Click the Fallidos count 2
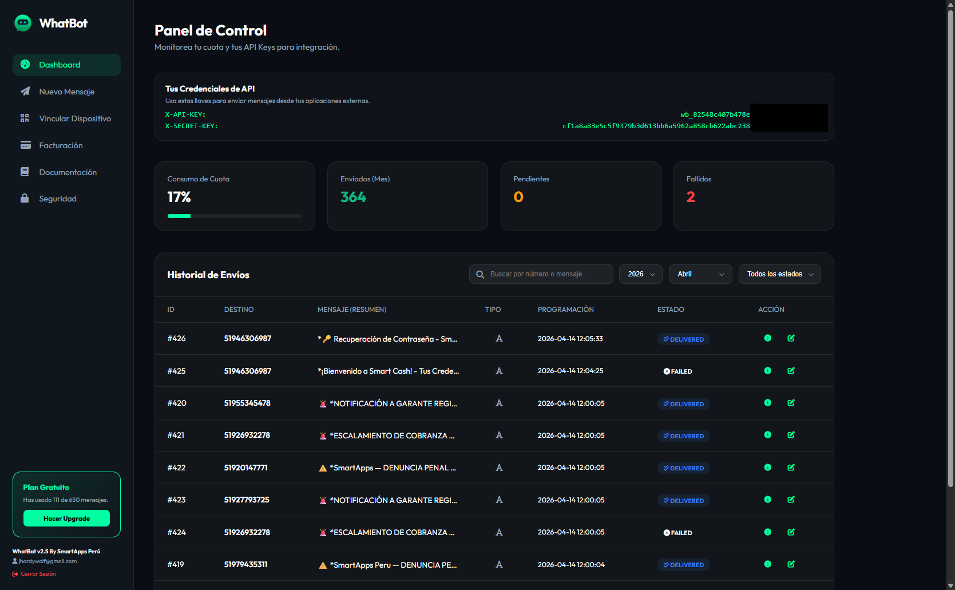 point(691,197)
